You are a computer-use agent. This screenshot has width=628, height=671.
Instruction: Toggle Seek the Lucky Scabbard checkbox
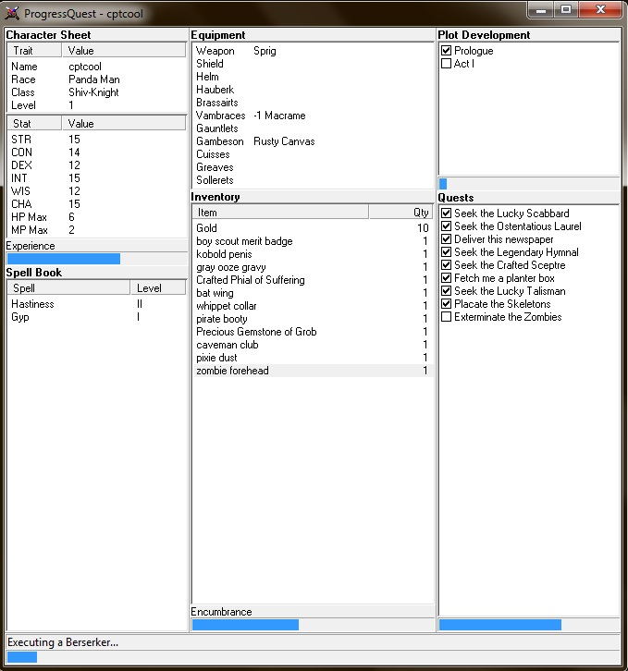coord(446,213)
